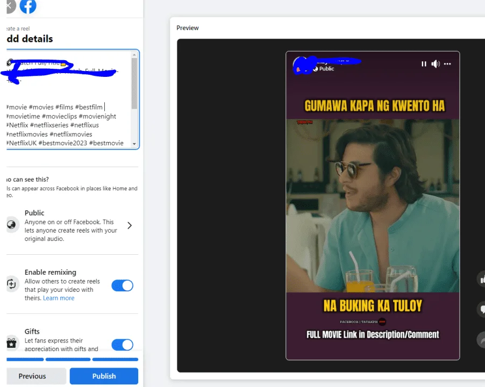The height and width of the screenshot is (387, 485).
Task: Click the "#Netflix #netflixseries #netflixus" hashtag line
Action: click(x=53, y=125)
